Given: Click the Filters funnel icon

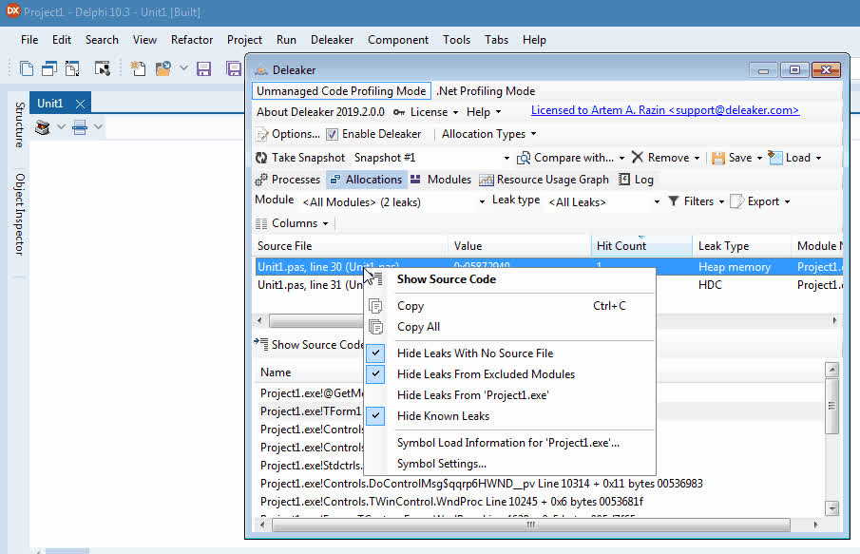Looking at the screenshot, I should [x=674, y=201].
